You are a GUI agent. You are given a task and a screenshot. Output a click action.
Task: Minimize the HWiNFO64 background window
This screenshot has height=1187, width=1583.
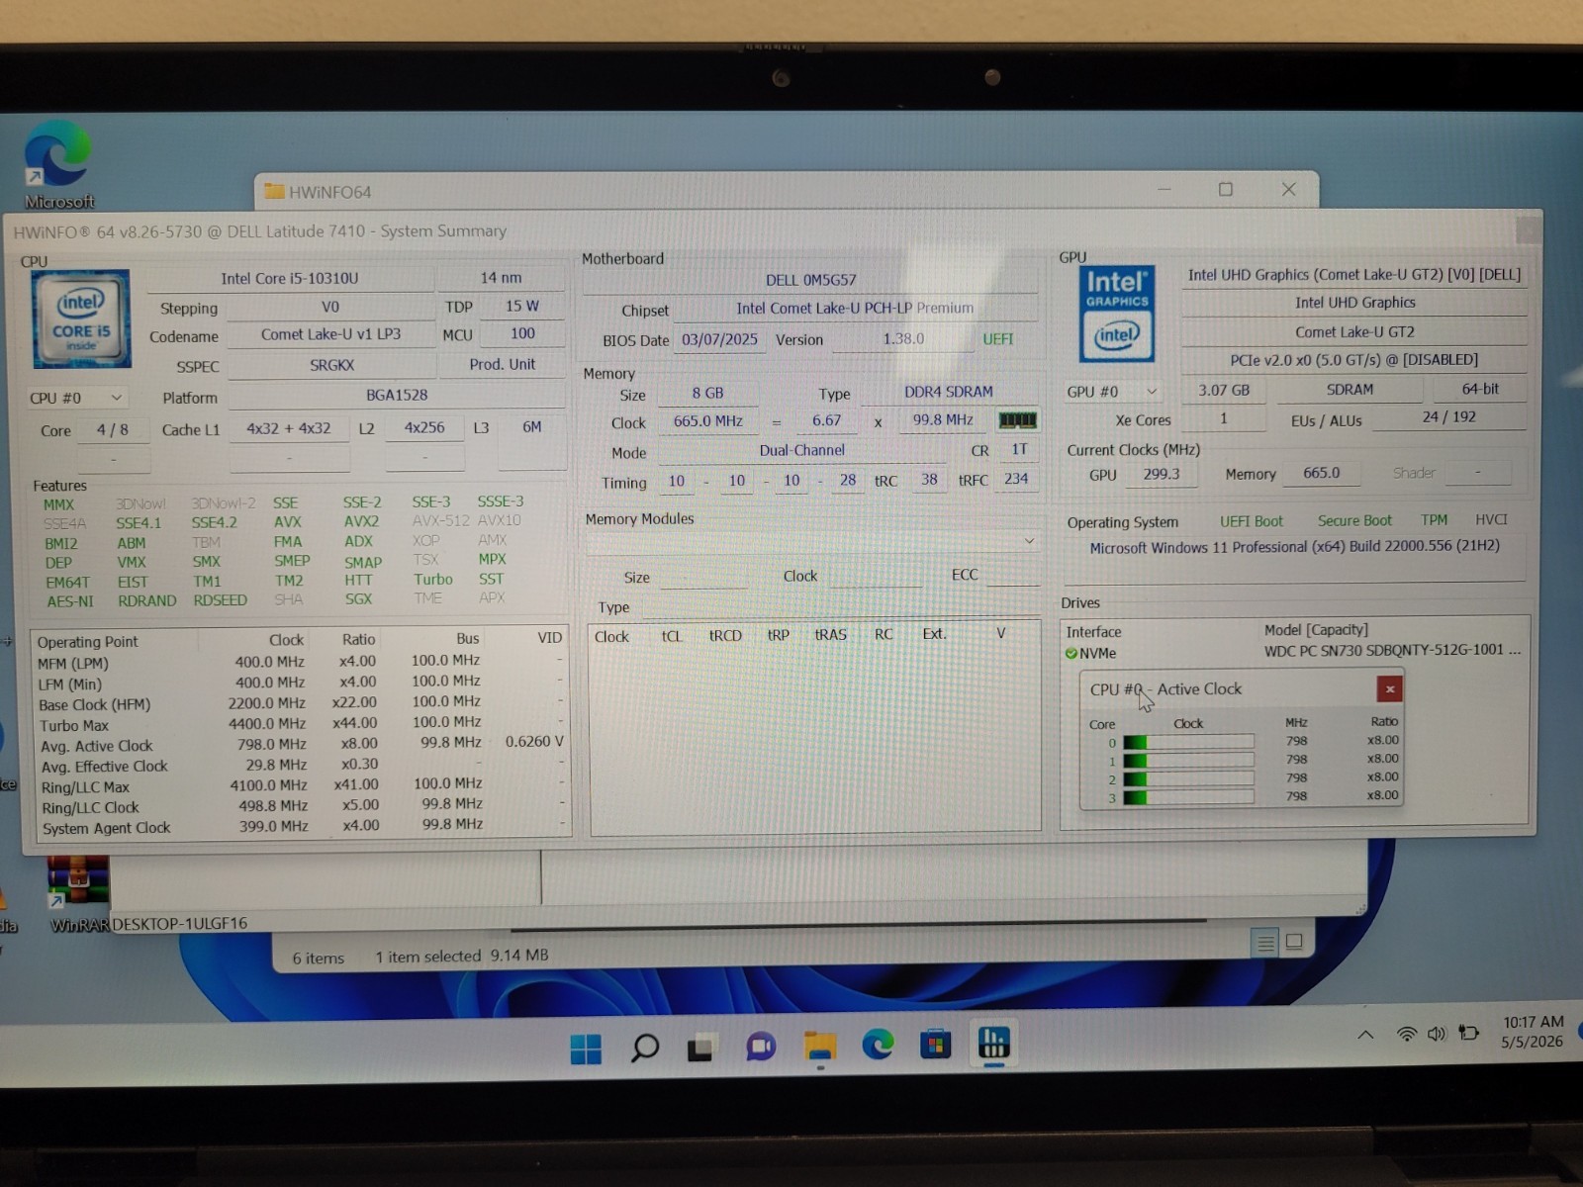(1164, 189)
